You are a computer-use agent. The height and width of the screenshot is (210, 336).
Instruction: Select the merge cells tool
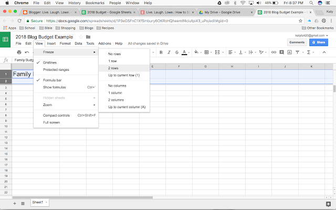point(217,52)
